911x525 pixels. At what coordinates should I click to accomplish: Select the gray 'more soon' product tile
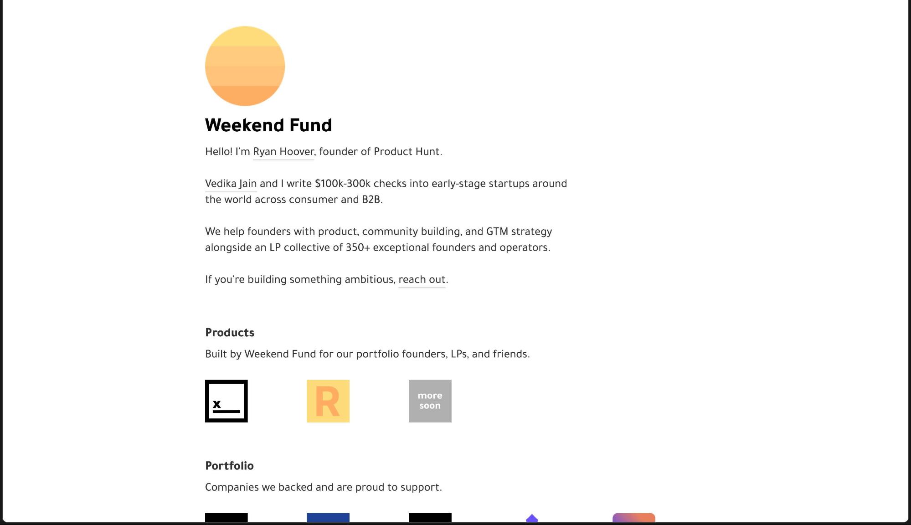coord(430,401)
